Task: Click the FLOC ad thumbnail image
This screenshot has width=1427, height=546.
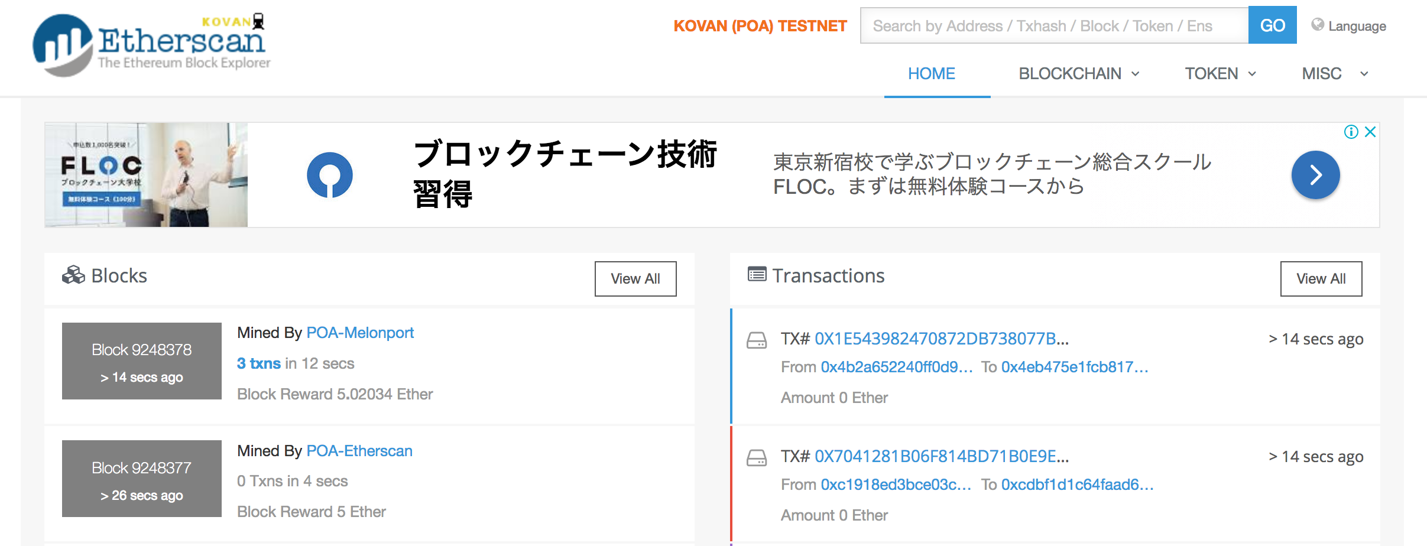Action: point(146,175)
